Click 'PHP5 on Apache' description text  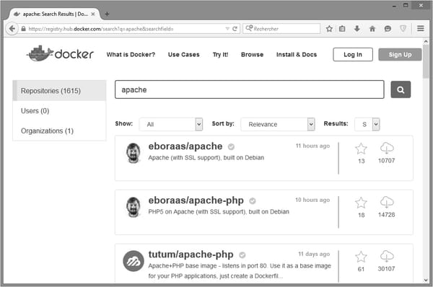pos(219,212)
